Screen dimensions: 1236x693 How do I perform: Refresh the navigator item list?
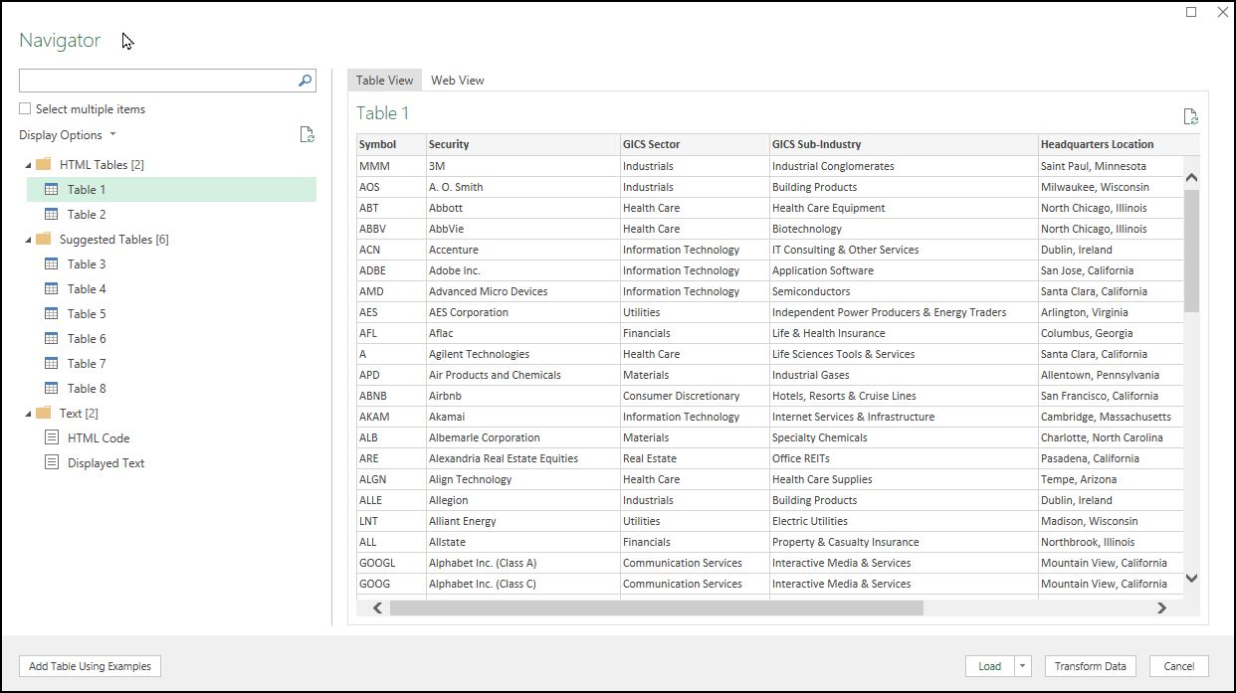pos(307,134)
